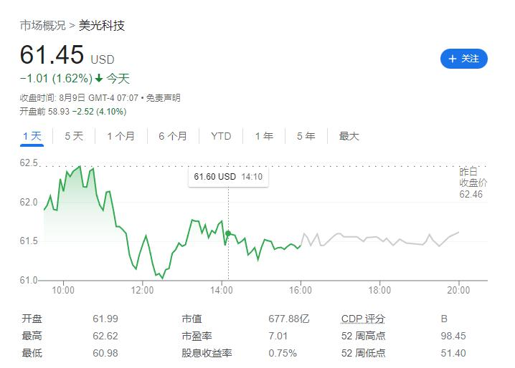This screenshot has height=368, width=515.
Task: Click the 20:00 x-axis label
Action: [458, 290]
